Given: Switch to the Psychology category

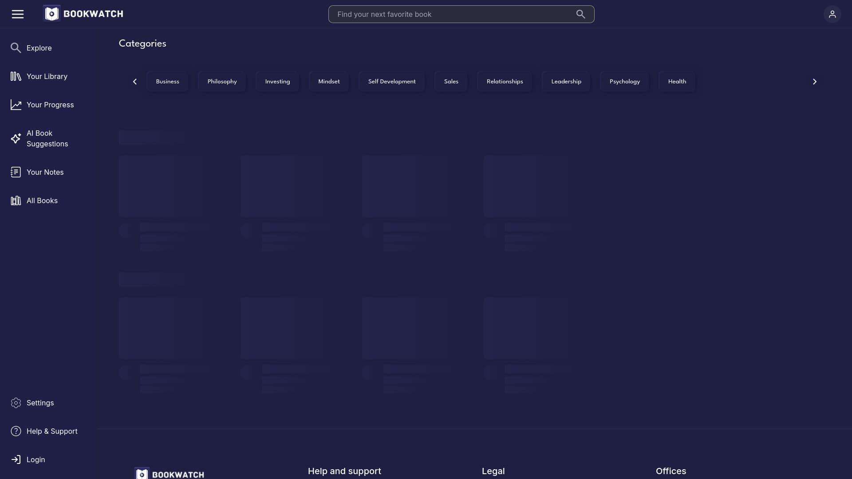Looking at the screenshot, I should coord(624,81).
